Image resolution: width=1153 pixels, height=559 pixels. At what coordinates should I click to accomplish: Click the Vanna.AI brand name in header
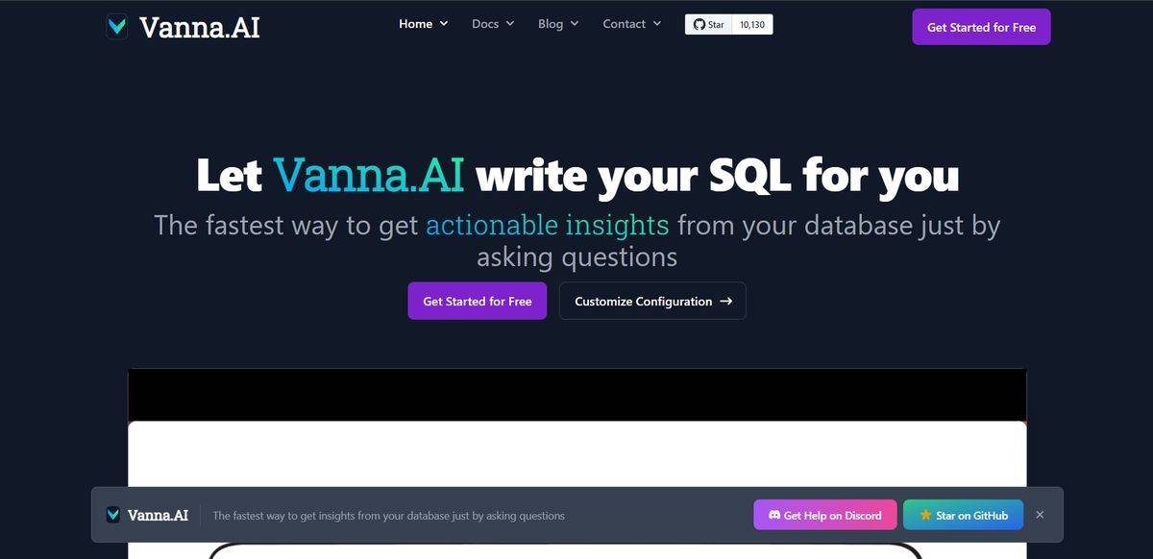199,27
